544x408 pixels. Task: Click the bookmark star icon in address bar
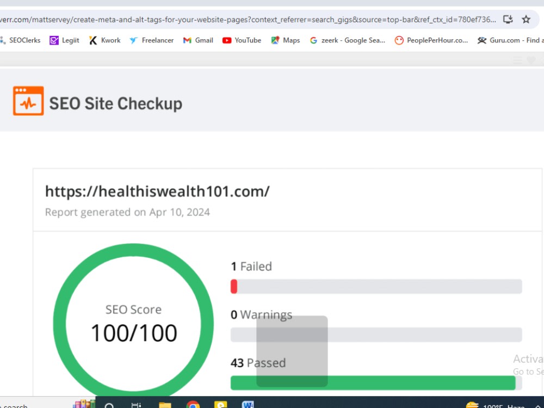click(x=526, y=20)
